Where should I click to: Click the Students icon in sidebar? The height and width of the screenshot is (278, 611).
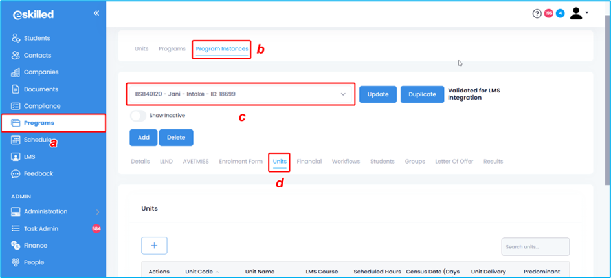16,38
